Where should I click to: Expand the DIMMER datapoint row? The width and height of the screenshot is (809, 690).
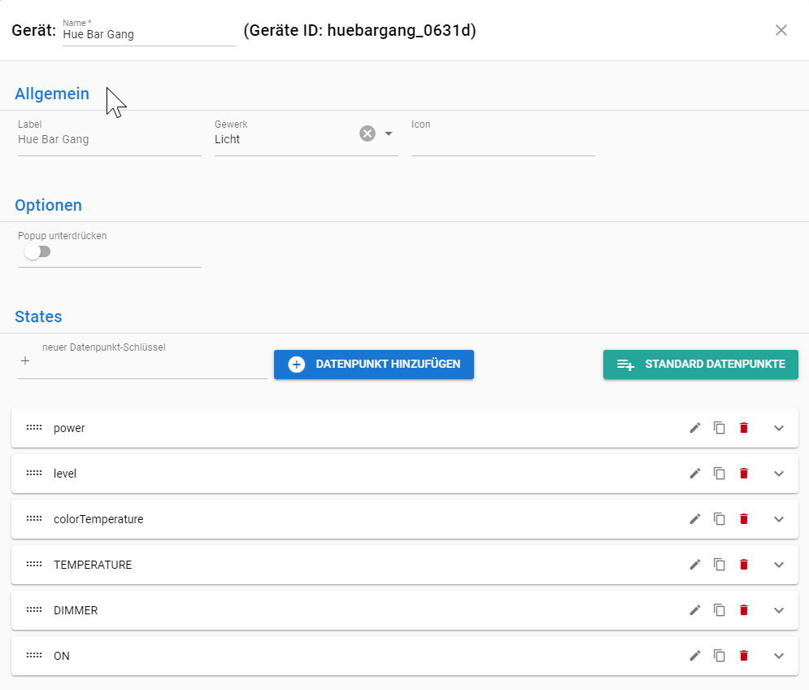(778, 610)
